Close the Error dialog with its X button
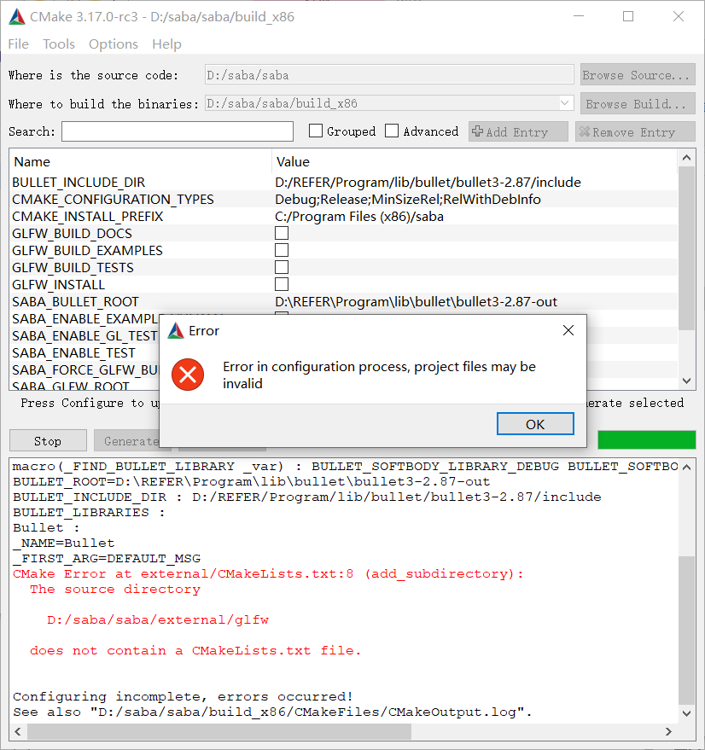705x750 pixels. coord(568,330)
